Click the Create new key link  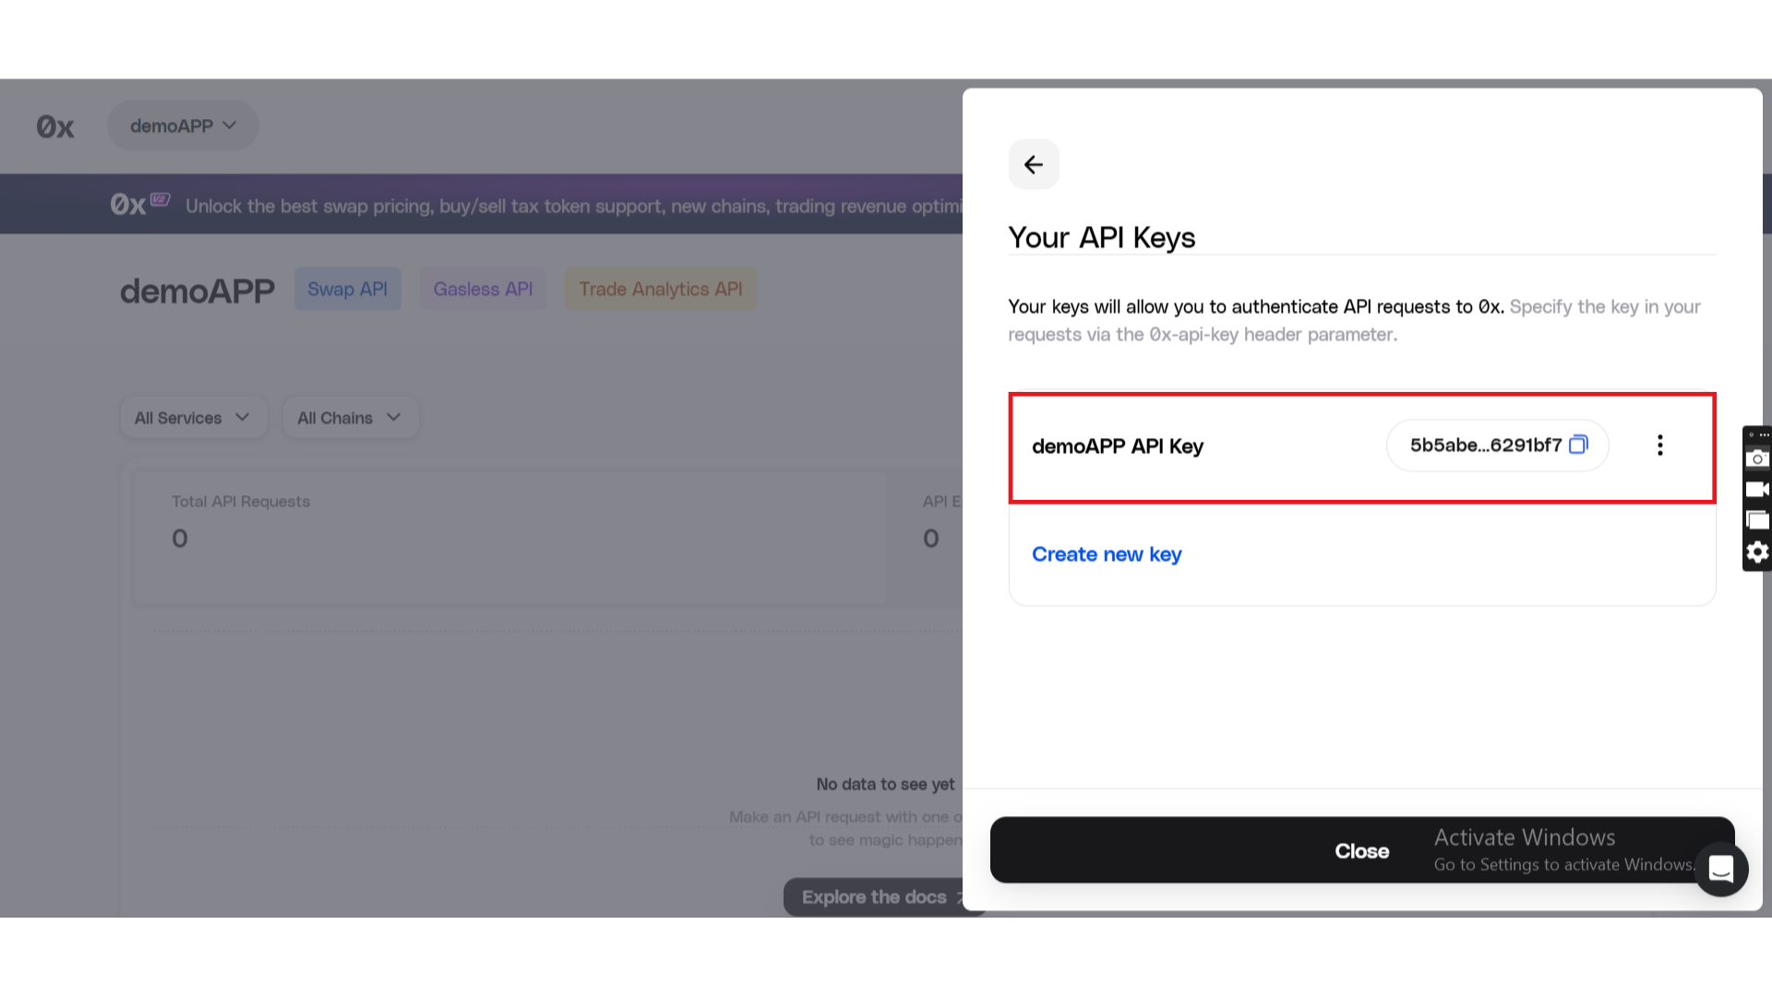[x=1107, y=554]
